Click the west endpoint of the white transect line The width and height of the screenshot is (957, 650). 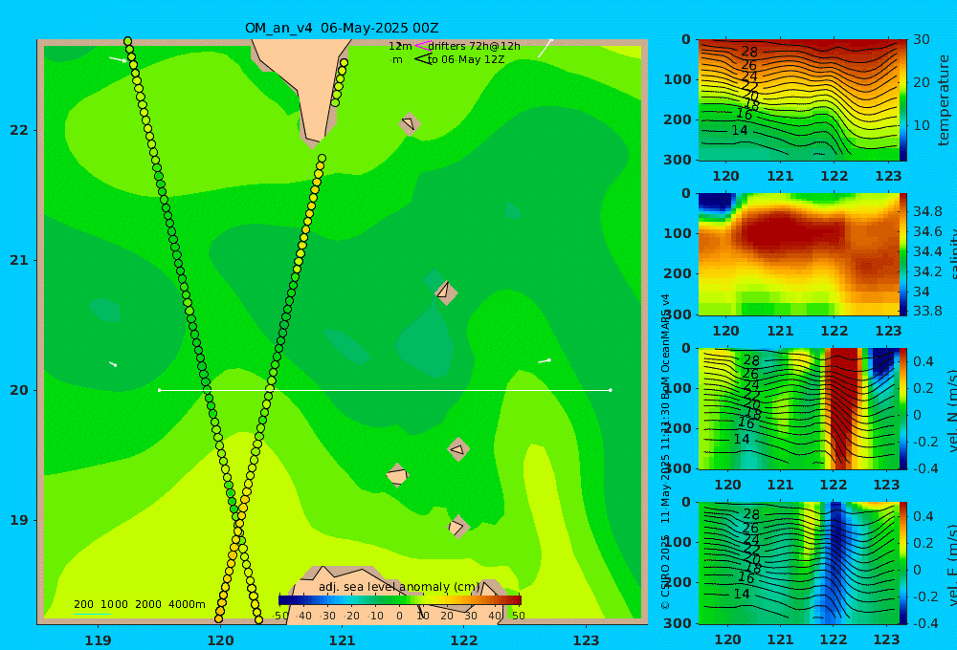pos(160,390)
